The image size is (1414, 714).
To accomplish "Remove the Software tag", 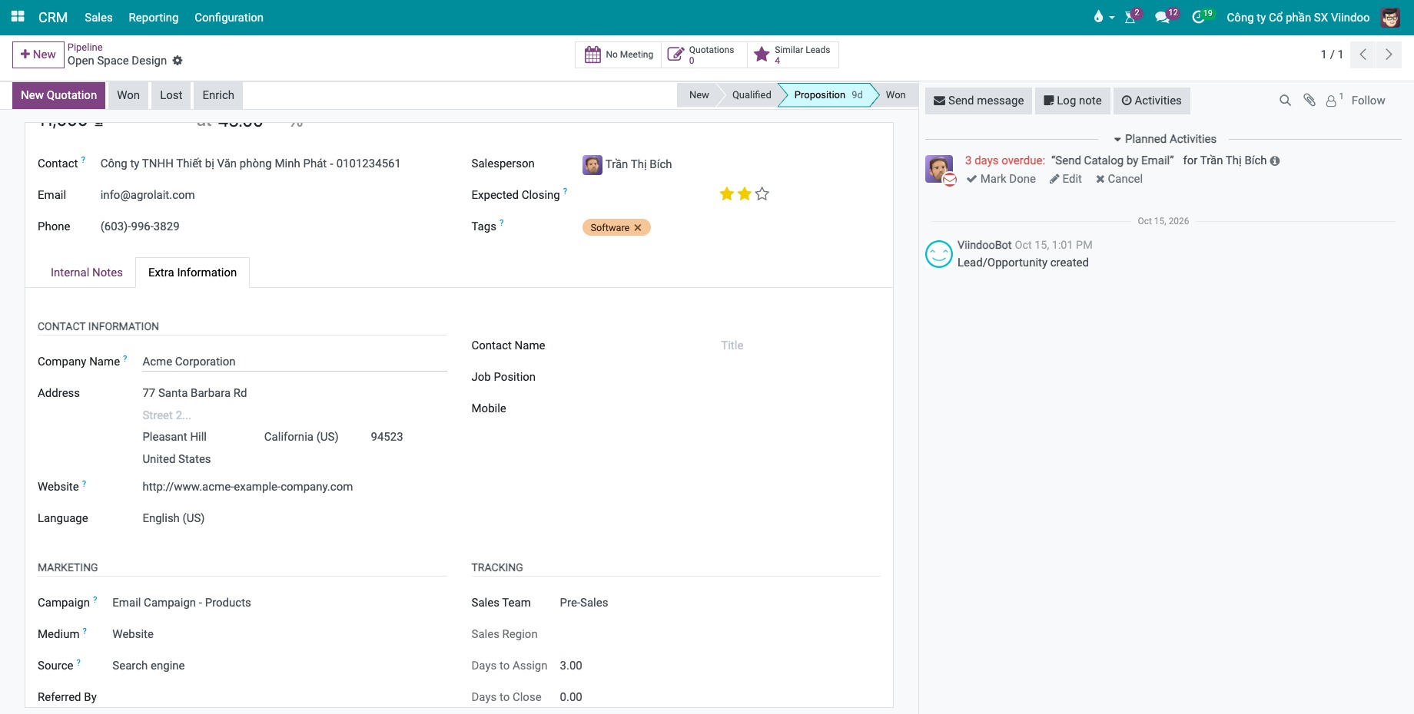I will point(638,228).
